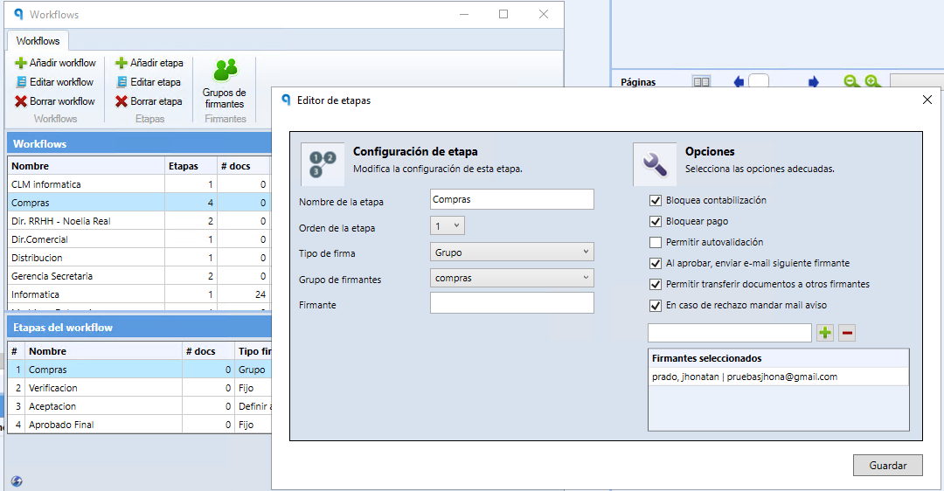Image resolution: width=944 pixels, height=491 pixels.
Task: Select the Informatica workflow row
Action: coord(140,294)
